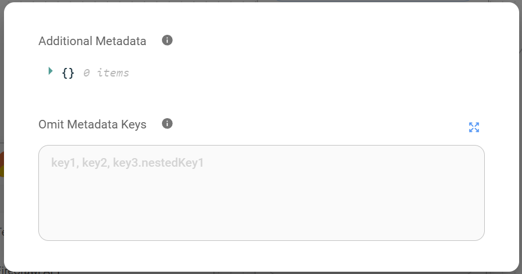Click the curly braces JSON object
522x274 pixels.
[68, 73]
